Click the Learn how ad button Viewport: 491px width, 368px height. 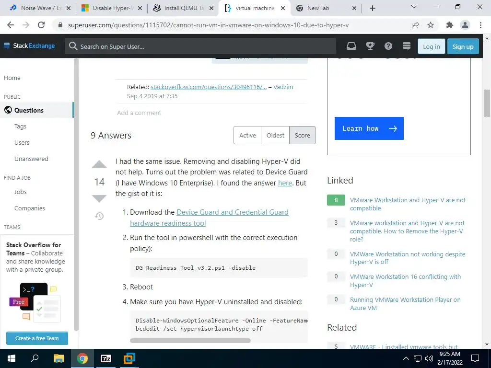pyautogui.click(x=369, y=128)
